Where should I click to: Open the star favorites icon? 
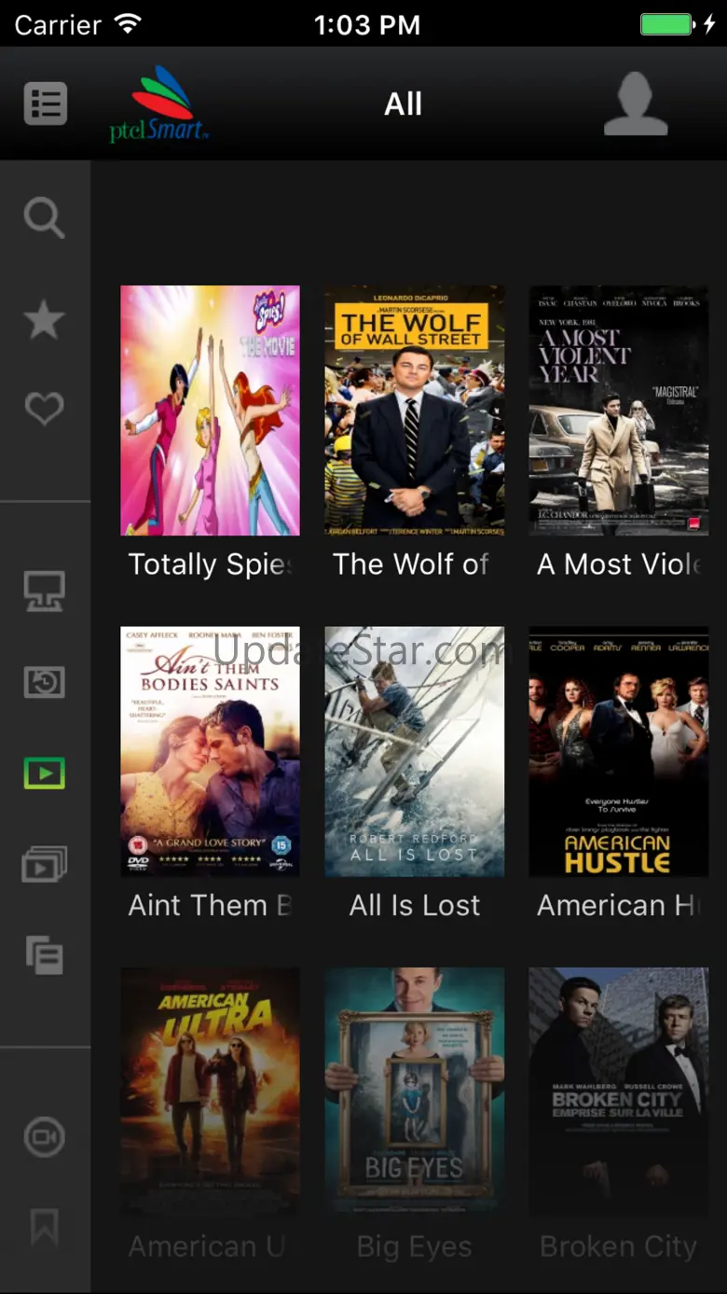[x=45, y=320]
